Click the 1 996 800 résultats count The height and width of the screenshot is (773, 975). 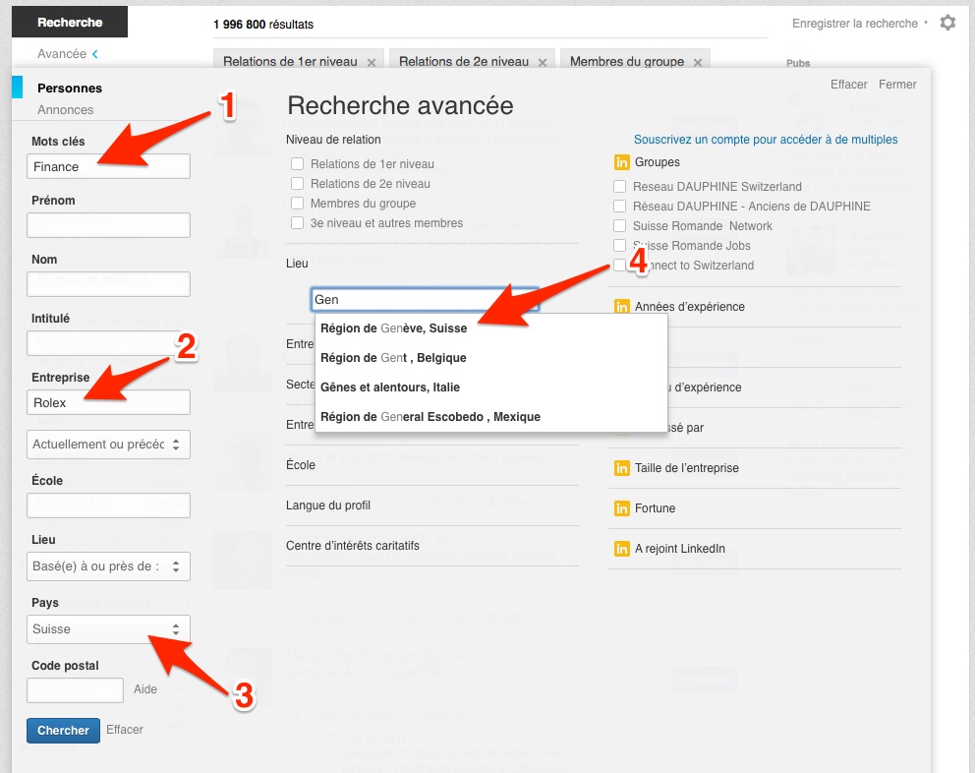(x=263, y=25)
